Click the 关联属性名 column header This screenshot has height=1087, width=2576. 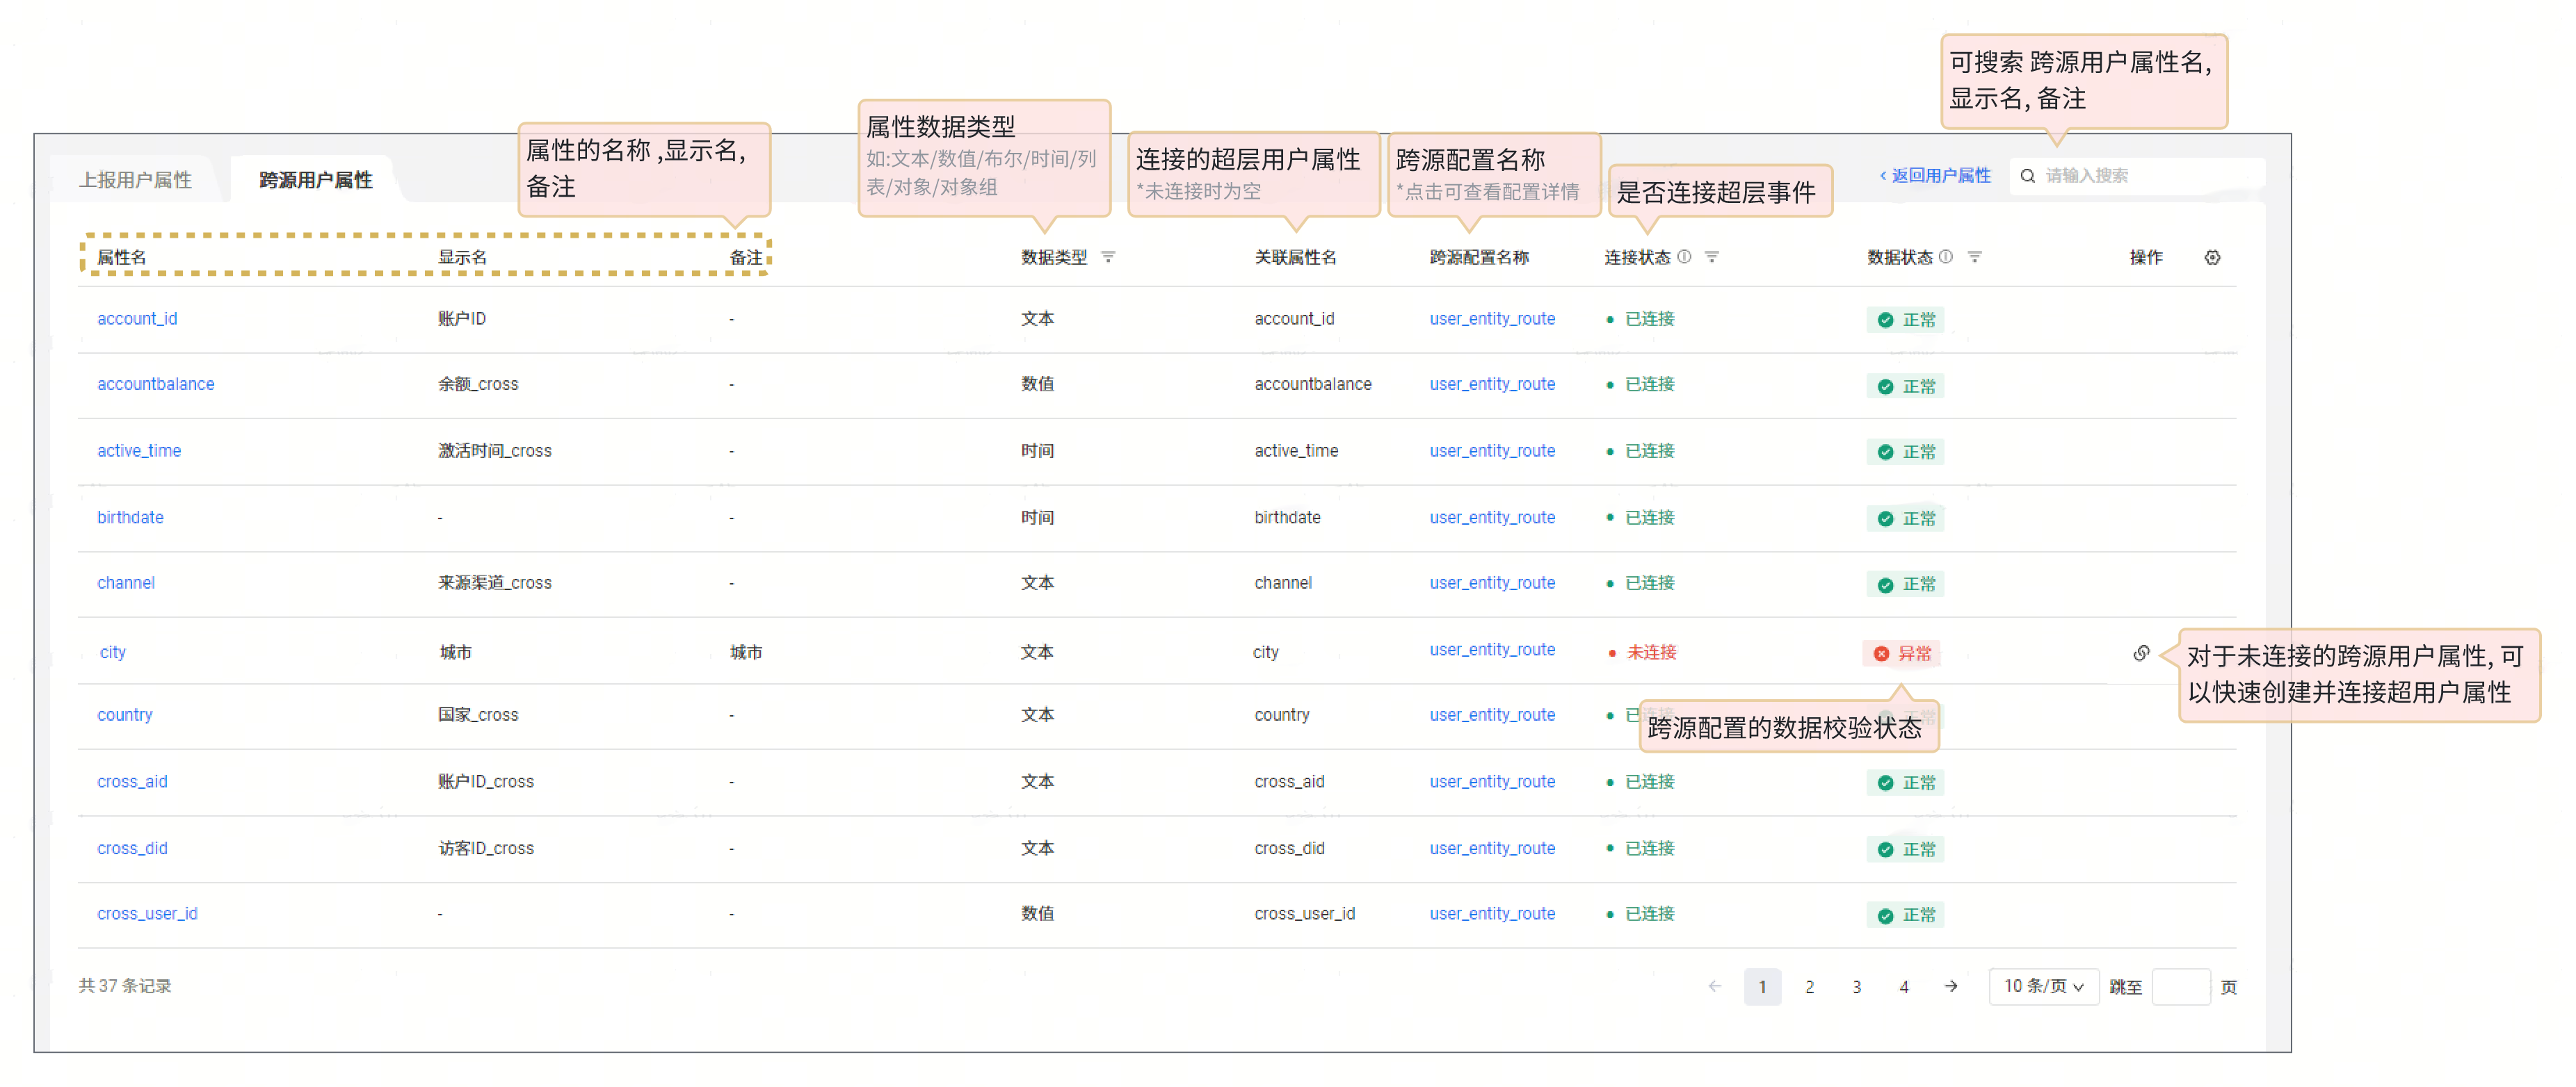point(1295,258)
